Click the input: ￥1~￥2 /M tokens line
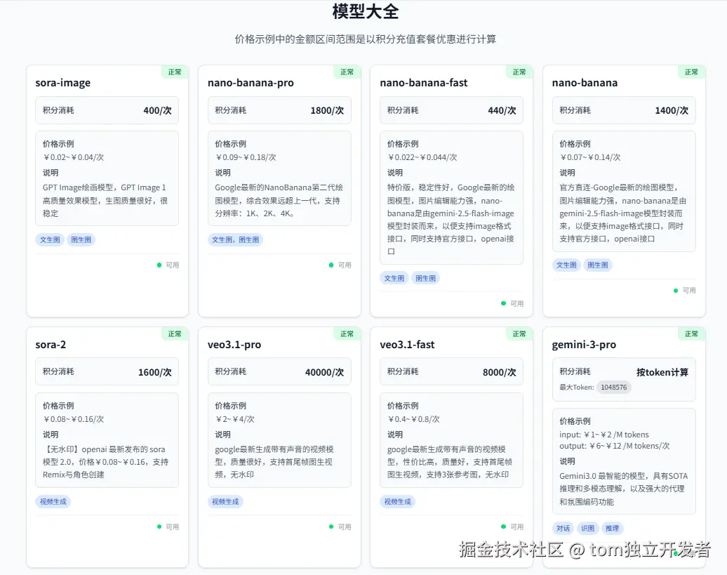Screen dimensions: 727x575 click(x=604, y=435)
